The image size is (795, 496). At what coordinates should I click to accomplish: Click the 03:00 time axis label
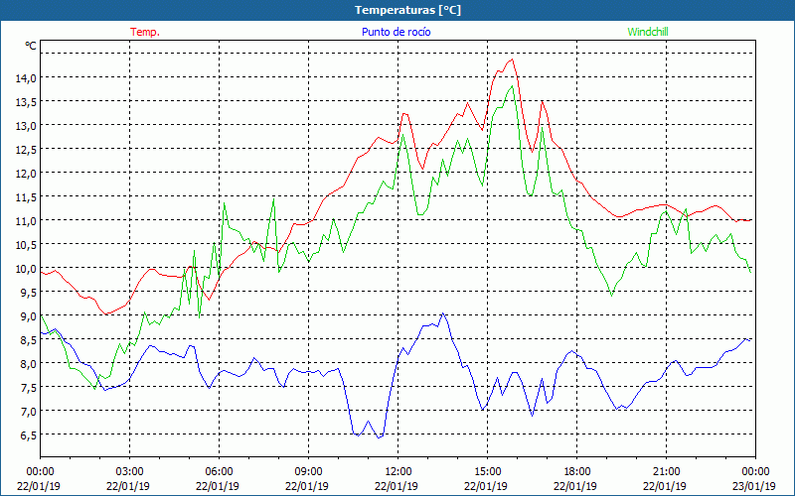pos(129,472)
